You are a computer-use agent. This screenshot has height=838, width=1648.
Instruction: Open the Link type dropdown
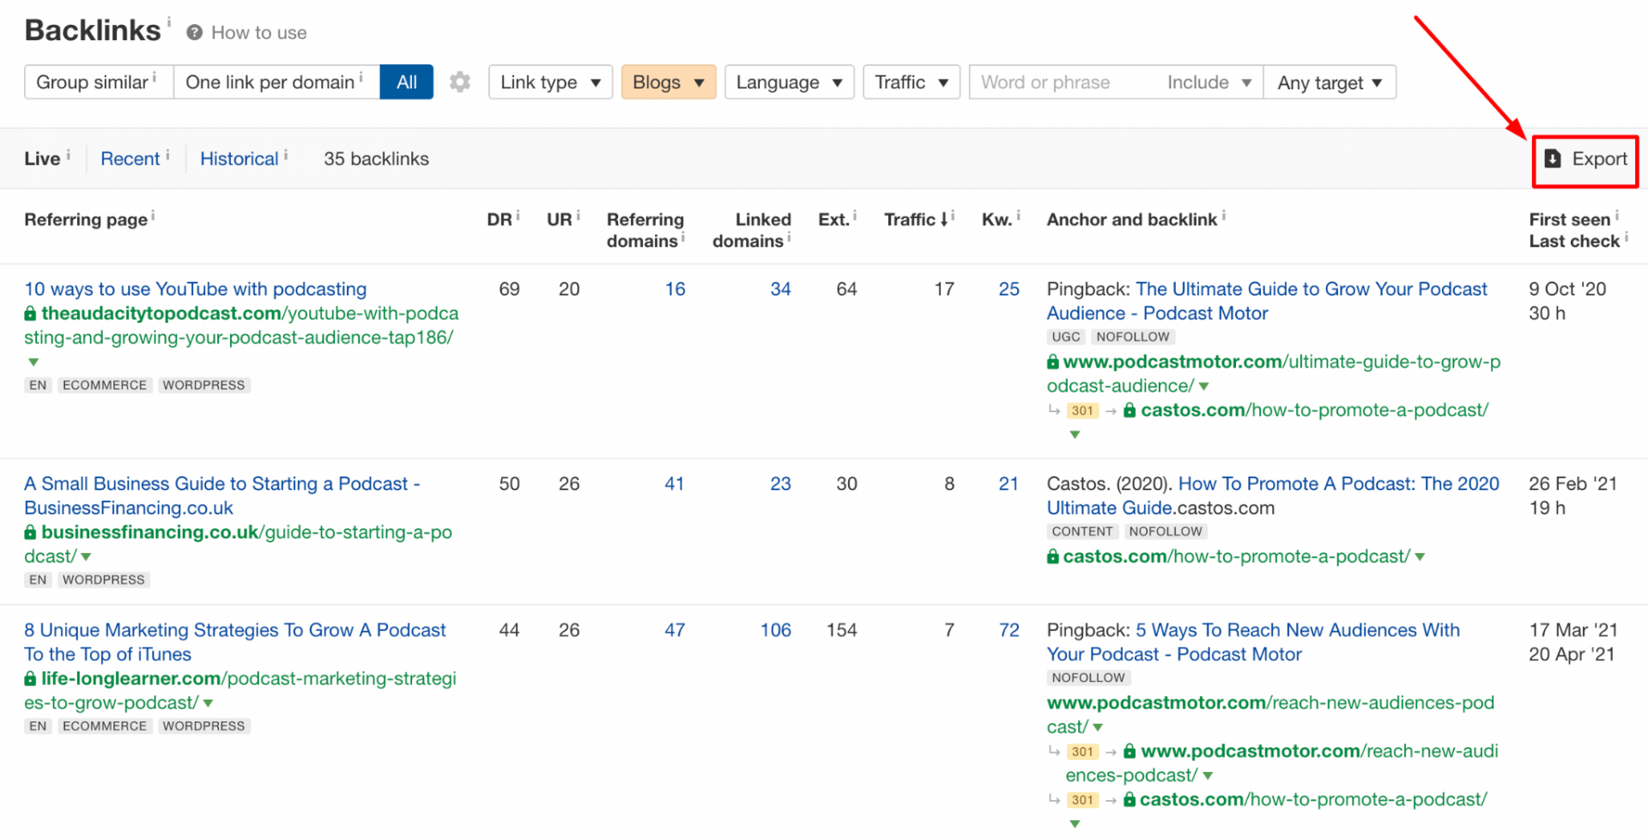point(550,82)
